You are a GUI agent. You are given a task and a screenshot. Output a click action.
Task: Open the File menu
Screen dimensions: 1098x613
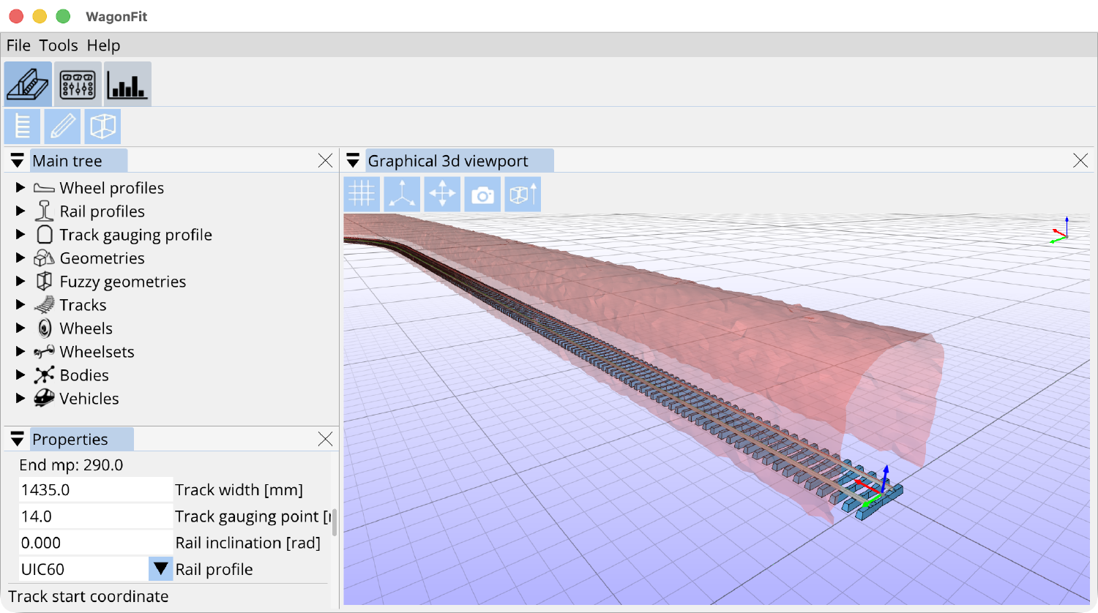coord(18,45)
